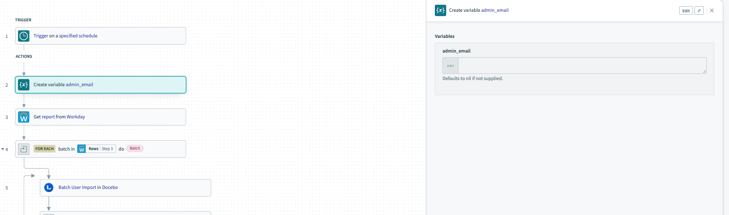Click the variable icon in panel header
This screenshot has height=215, width=729.
click(441, 10)
